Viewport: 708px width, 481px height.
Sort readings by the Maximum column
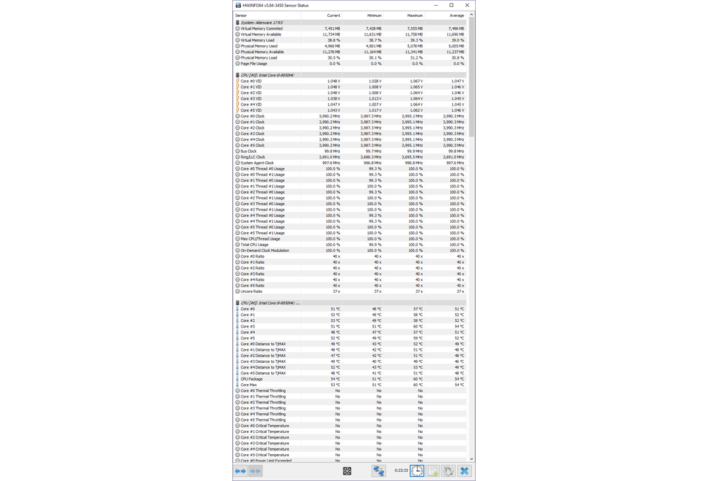[415, 14]
